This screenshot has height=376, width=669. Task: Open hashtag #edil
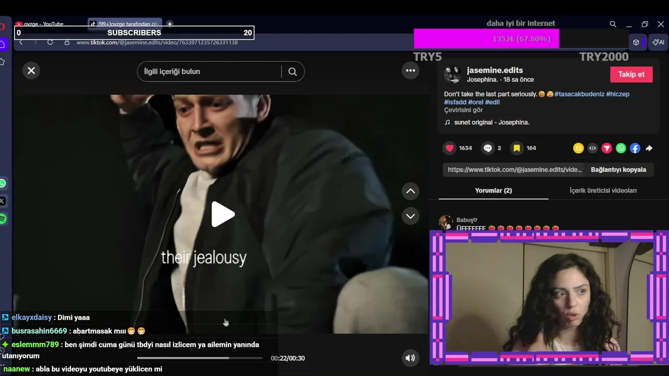coord(492,102)
